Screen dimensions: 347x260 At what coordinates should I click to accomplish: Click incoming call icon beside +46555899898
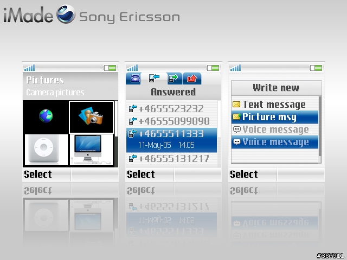click(x=132, y=121)
